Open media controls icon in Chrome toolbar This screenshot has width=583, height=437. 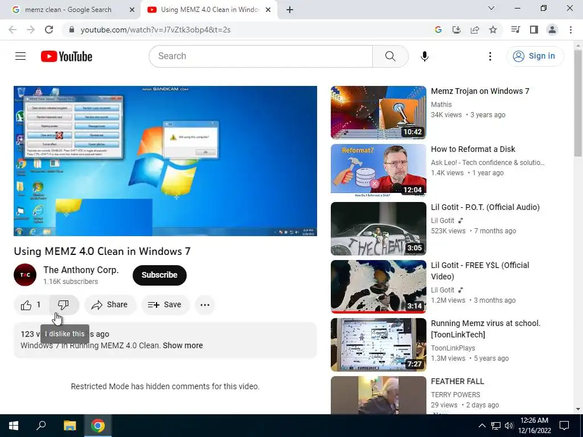pos(515,30)
